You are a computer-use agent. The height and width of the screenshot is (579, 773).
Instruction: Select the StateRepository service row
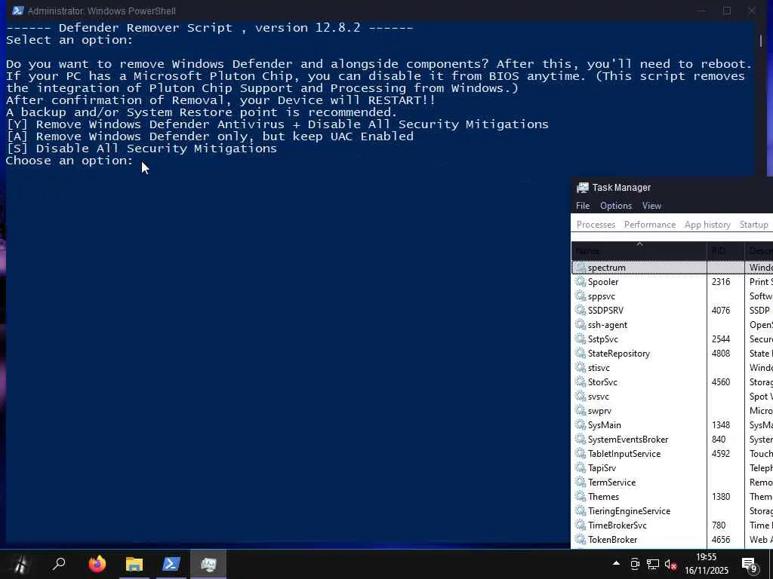pyautogui.click(x=672, y=353)
